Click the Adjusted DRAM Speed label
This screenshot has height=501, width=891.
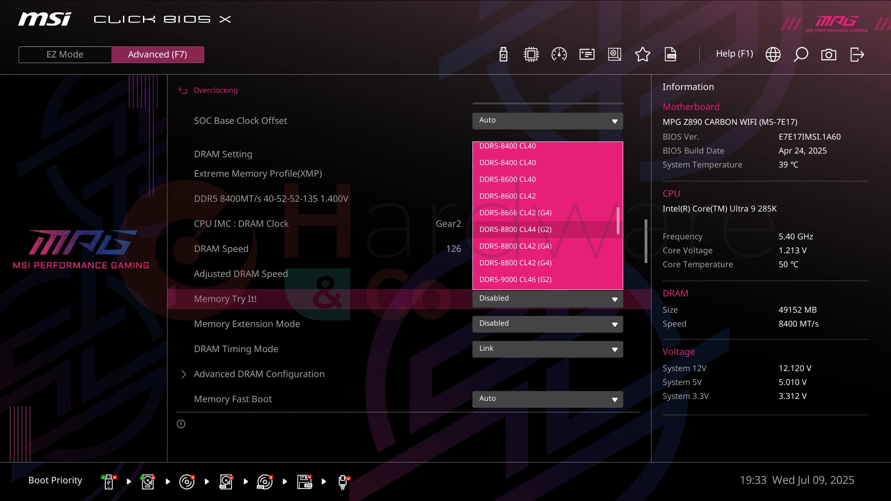[x=241, y=274]
